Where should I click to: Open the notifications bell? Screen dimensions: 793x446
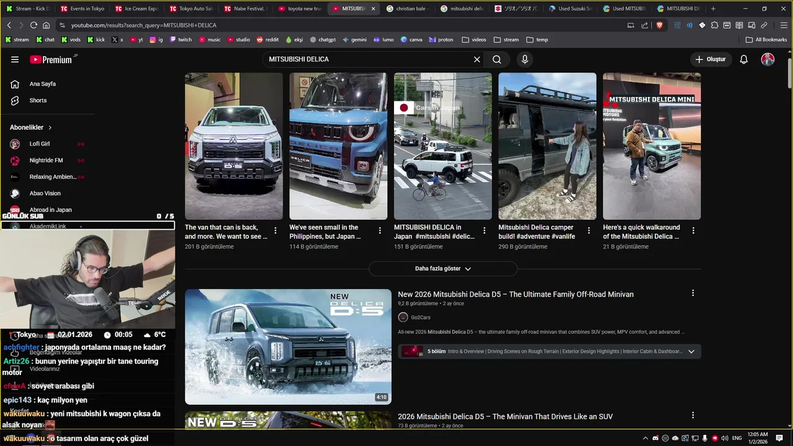pyautogui.click(x=744, y=59)
